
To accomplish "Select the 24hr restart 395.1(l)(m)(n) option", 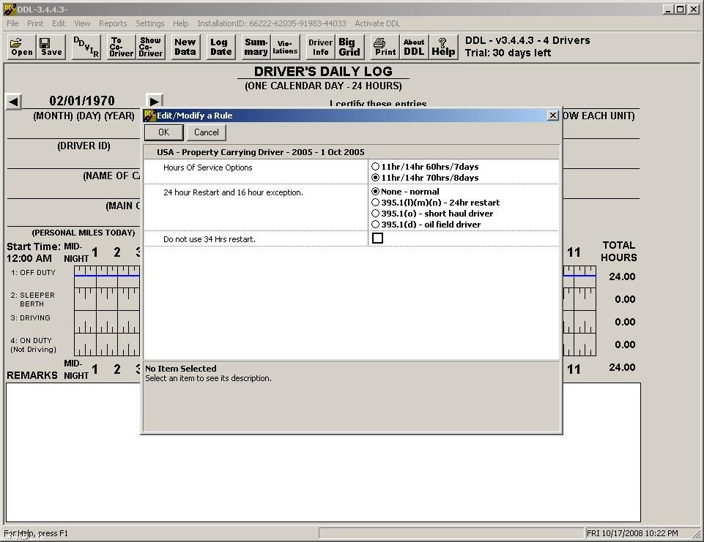I will click(376, 203).
